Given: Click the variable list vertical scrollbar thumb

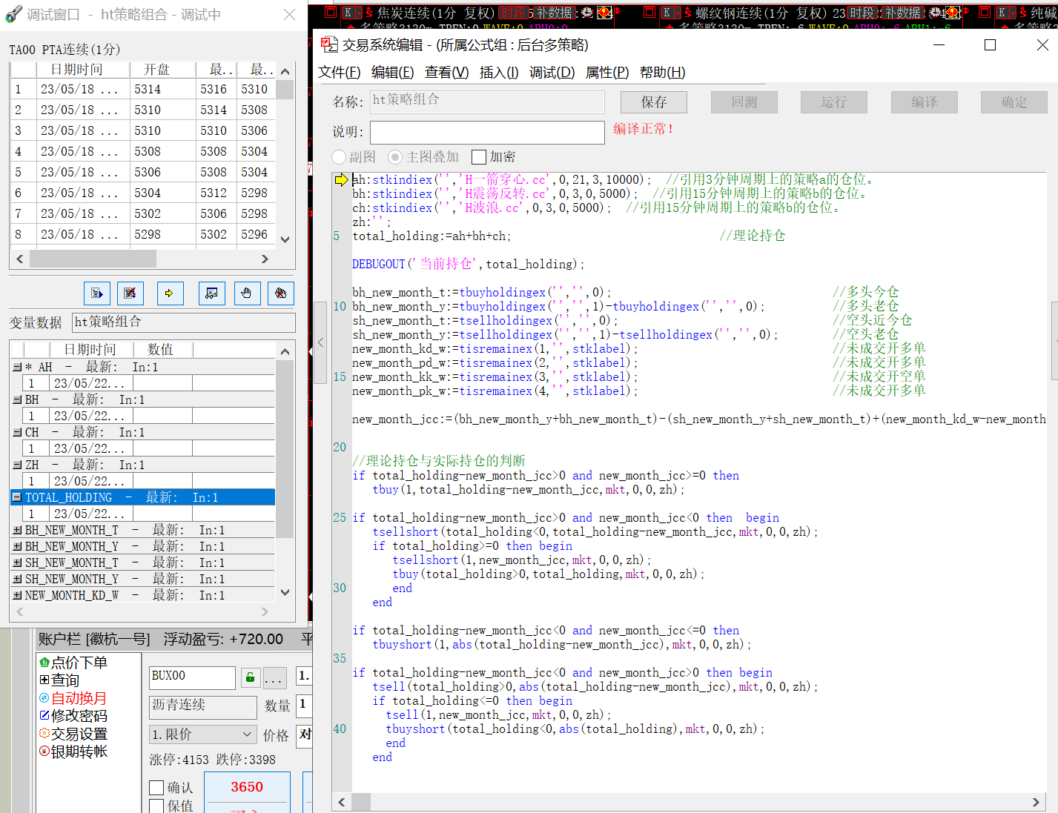Looking at the screenshot, I should pyautogui.click(x=284, y=449).
